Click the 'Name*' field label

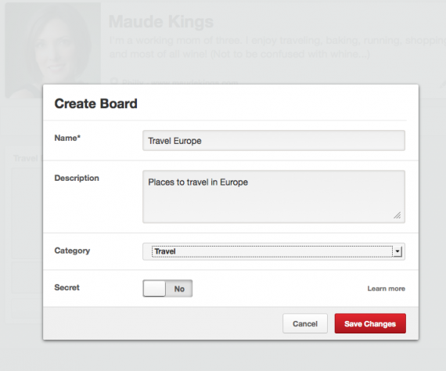[x=67, y=138]
